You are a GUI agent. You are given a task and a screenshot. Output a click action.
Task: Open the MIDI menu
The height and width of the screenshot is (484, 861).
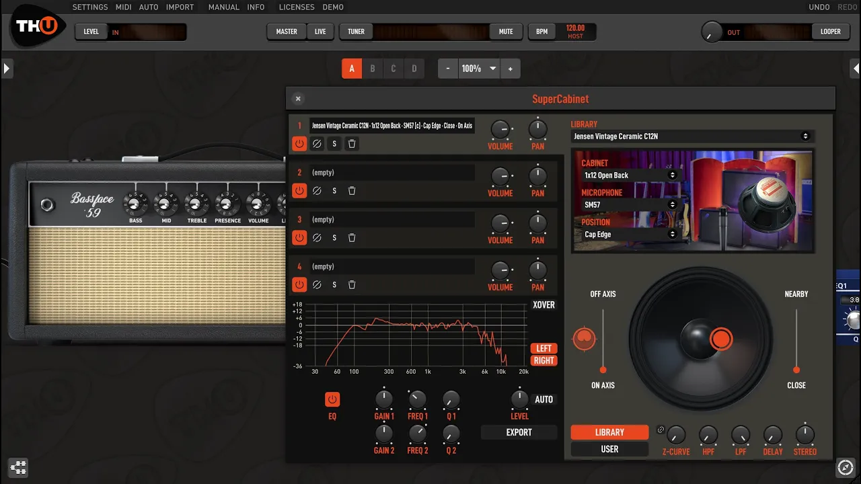click(x=123, y=7)
